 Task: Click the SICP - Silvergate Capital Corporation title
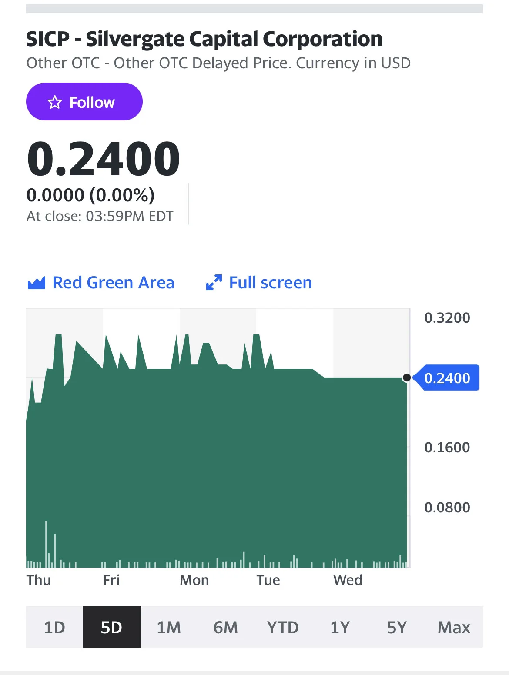(x=204, y=39)
